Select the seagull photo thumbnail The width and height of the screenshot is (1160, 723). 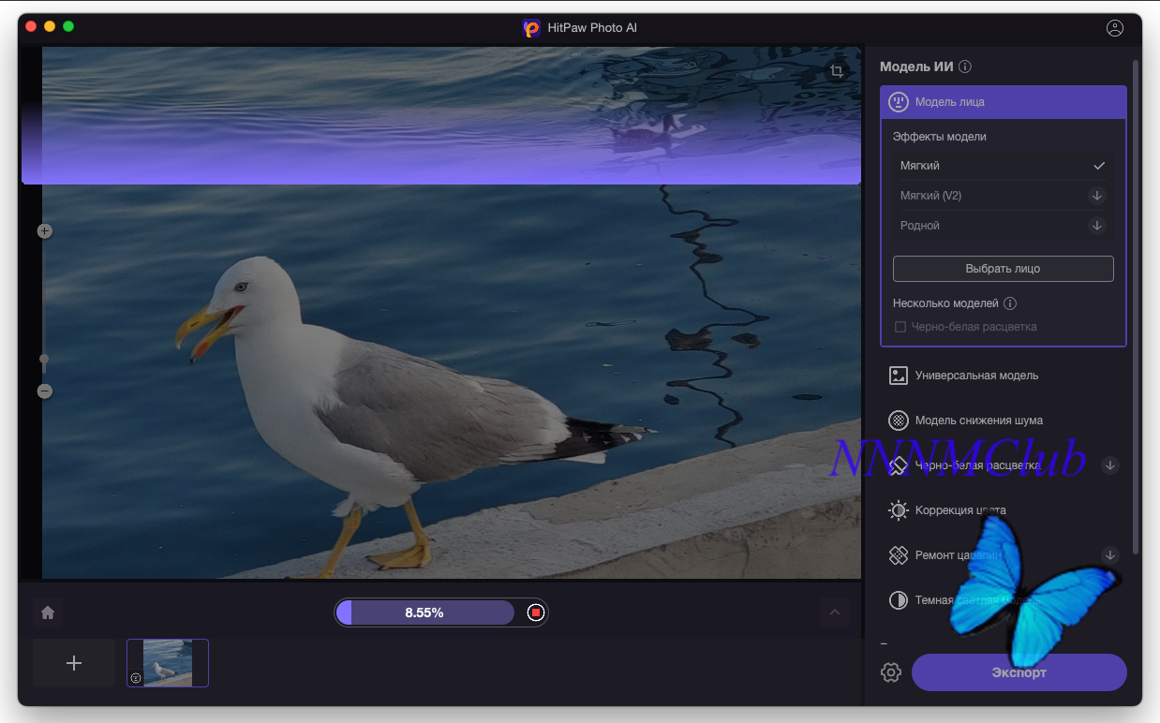(x=168, y=663)
